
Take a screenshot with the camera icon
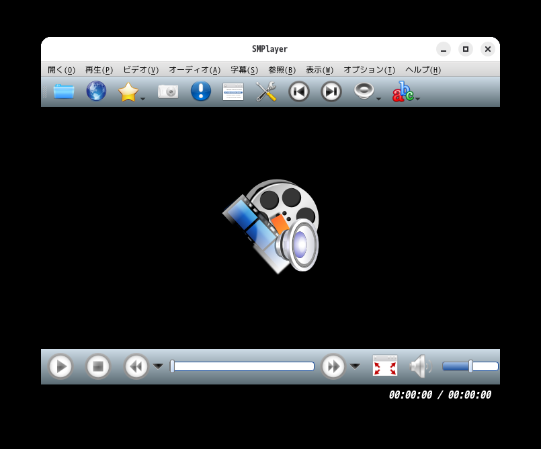pos(168,91)
